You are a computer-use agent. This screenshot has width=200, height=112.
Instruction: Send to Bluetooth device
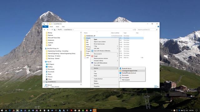(132, 68)
